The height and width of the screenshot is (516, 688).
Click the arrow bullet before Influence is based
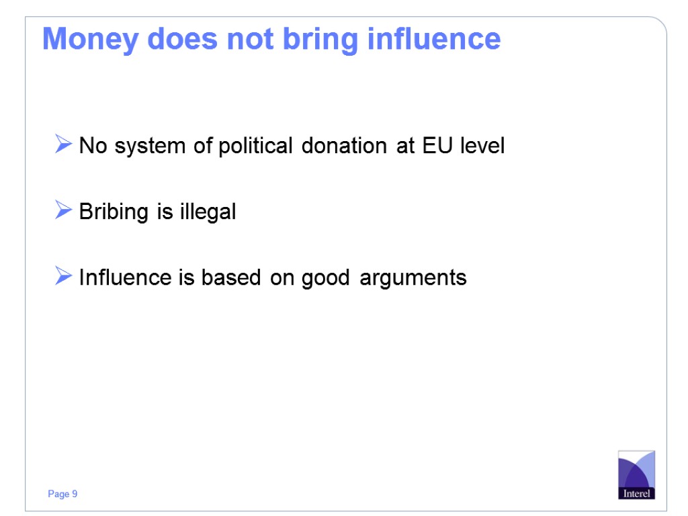tap(63, 276)
